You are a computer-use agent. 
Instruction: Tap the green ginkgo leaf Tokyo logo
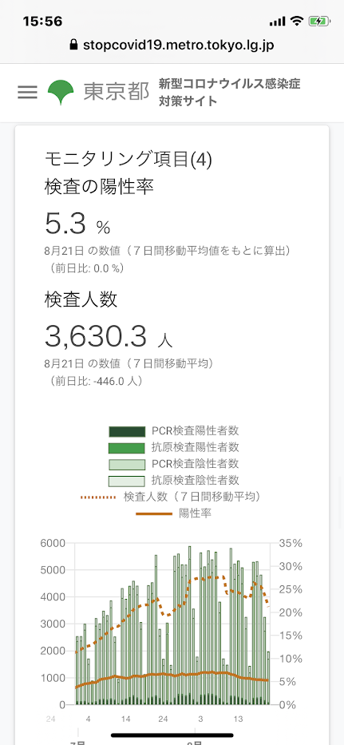point(61,92)
